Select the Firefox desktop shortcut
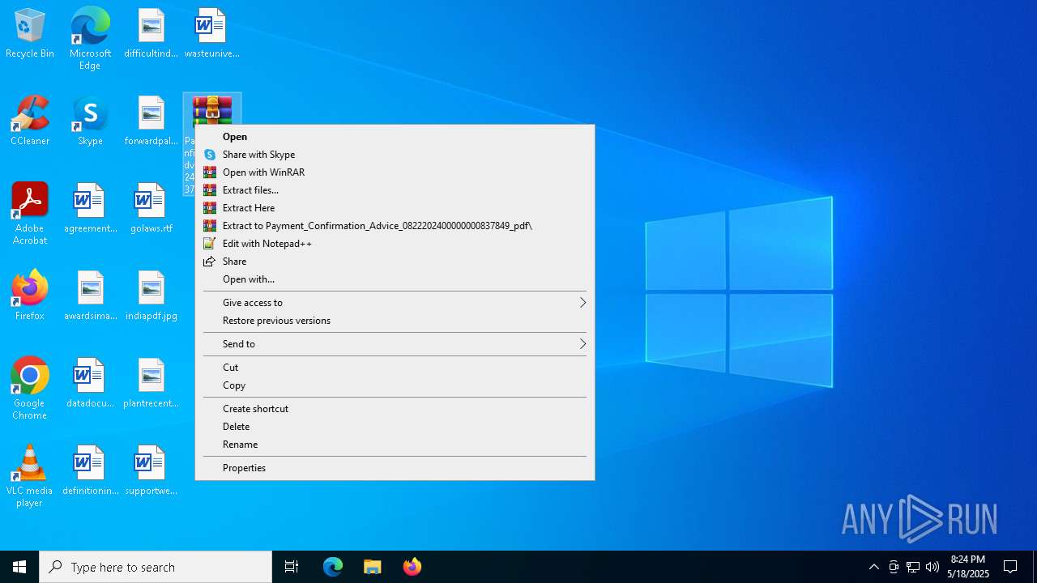The image size is (1037, 583). coord(30,296)
